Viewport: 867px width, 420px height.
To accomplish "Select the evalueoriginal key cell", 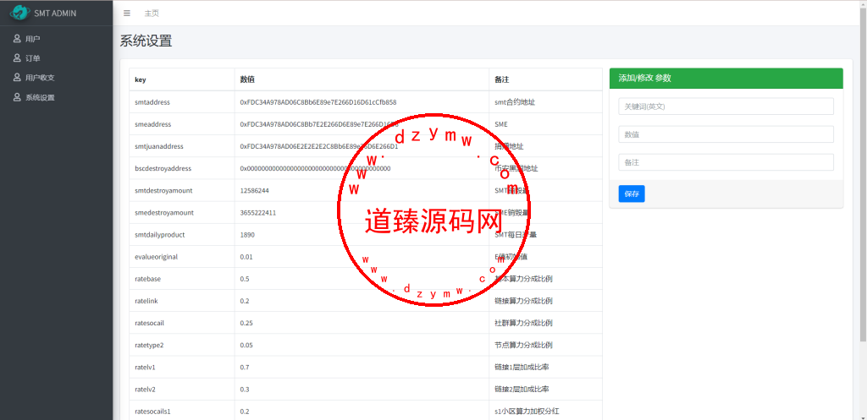I will (x=182, y=257).
